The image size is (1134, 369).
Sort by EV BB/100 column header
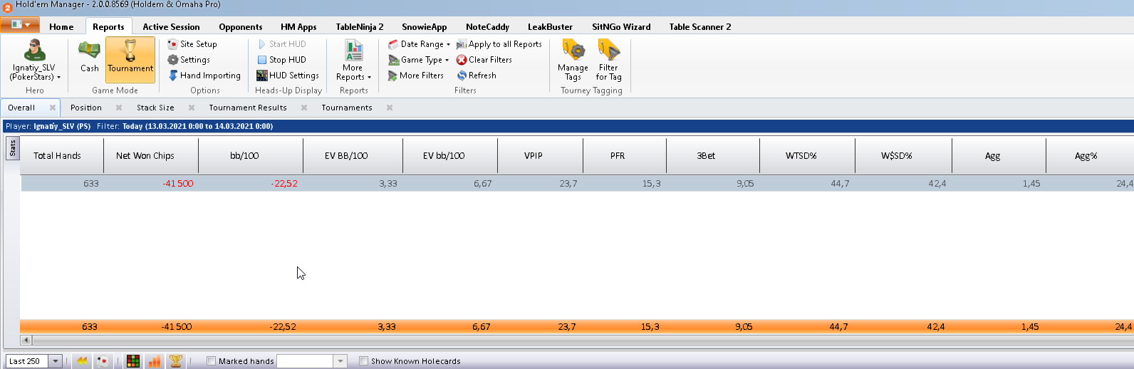coord(353,155)
